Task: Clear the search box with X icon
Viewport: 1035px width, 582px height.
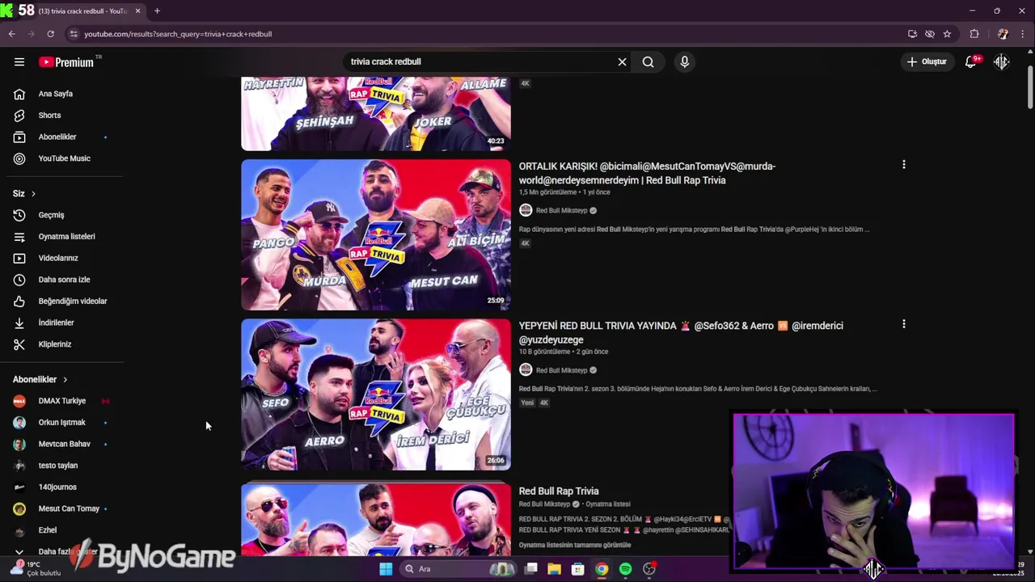Action: point(622,61)
